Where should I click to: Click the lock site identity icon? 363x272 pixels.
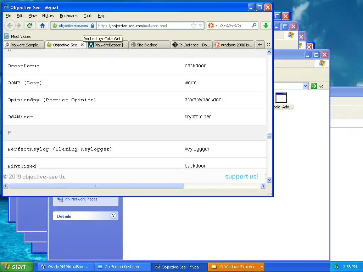(x=93, y=25)
